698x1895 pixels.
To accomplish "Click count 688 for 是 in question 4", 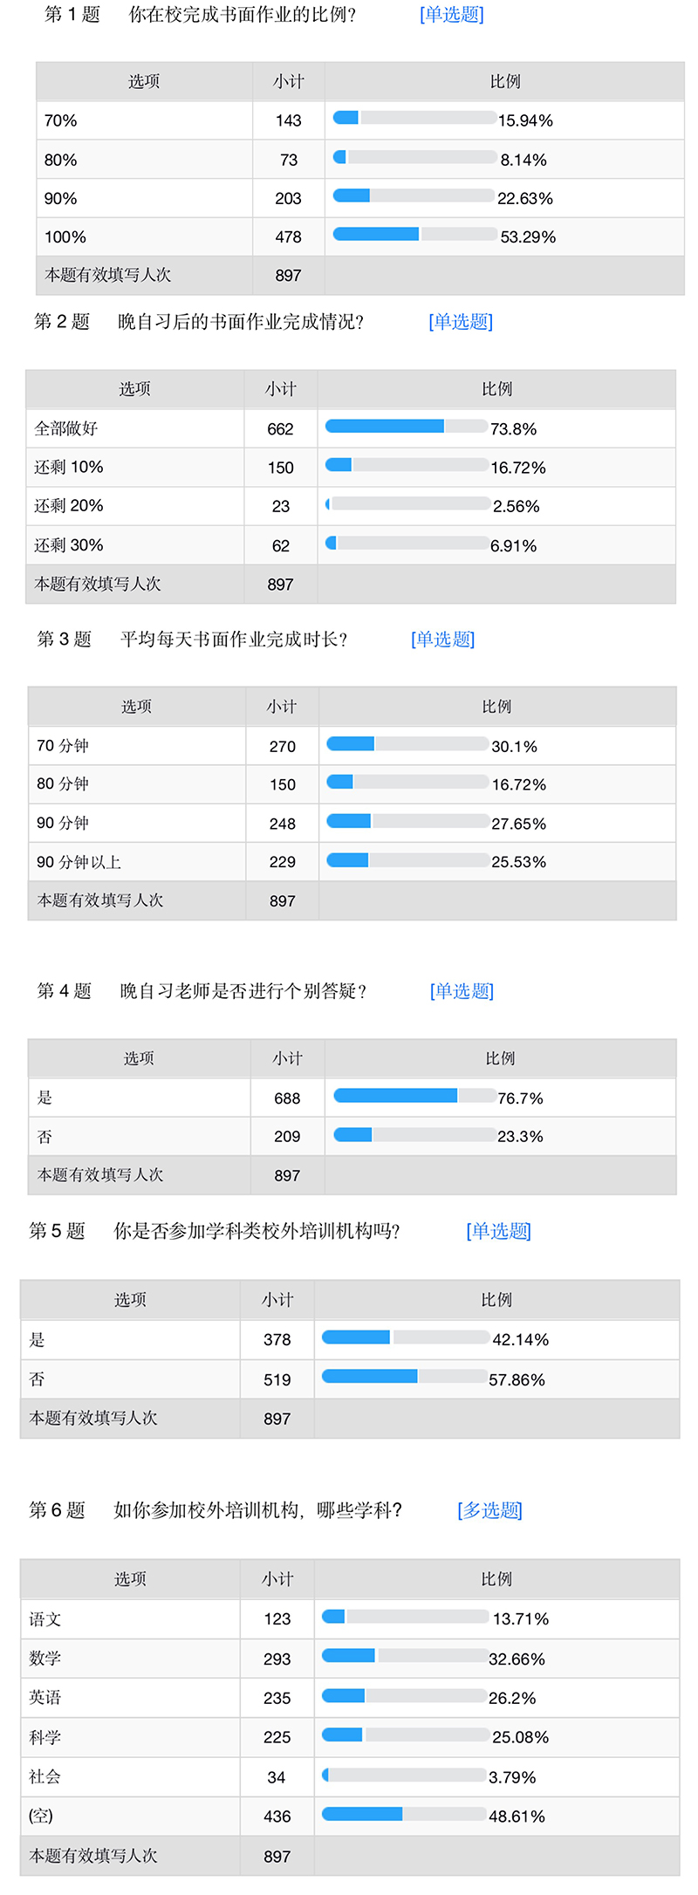I will pyautogui.click(x=287, y=1098).
